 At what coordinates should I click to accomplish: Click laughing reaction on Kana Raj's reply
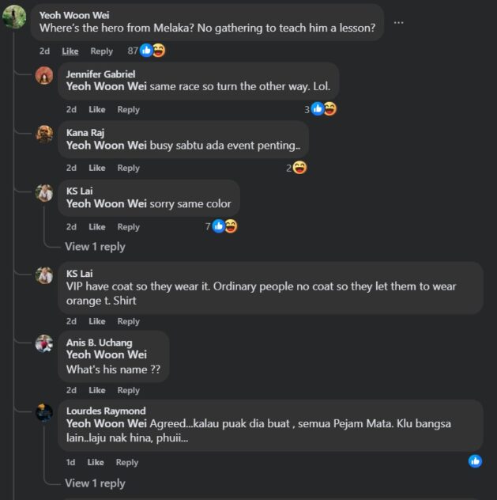click(299, 168)
